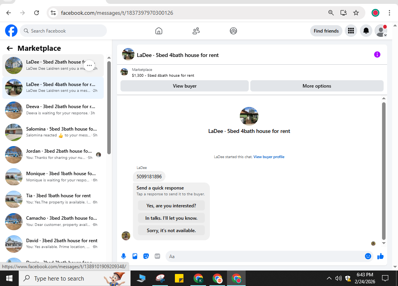Screen dimensions: 398x286
Task: Open the browser zoom magnifier icon
Action: point(331,13)
